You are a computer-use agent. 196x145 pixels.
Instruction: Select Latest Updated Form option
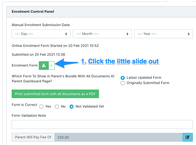tap(123, 78)
